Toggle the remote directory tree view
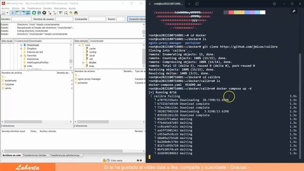 click(23, 13)
